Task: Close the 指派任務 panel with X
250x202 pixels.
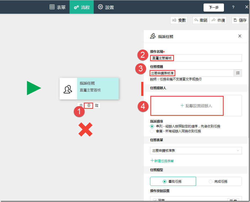Action: pyautogui.click(x=240, y=36)
